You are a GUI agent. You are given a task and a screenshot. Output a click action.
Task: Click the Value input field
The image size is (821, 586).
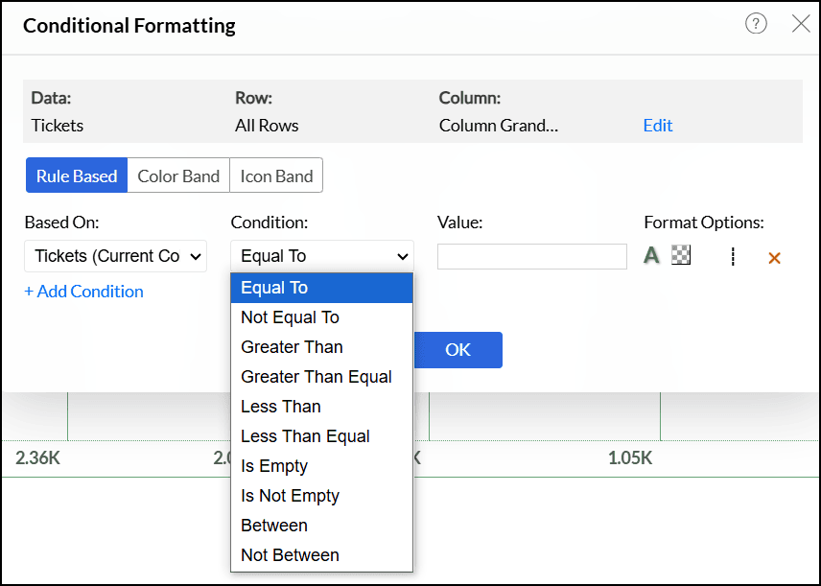(532, 256)
